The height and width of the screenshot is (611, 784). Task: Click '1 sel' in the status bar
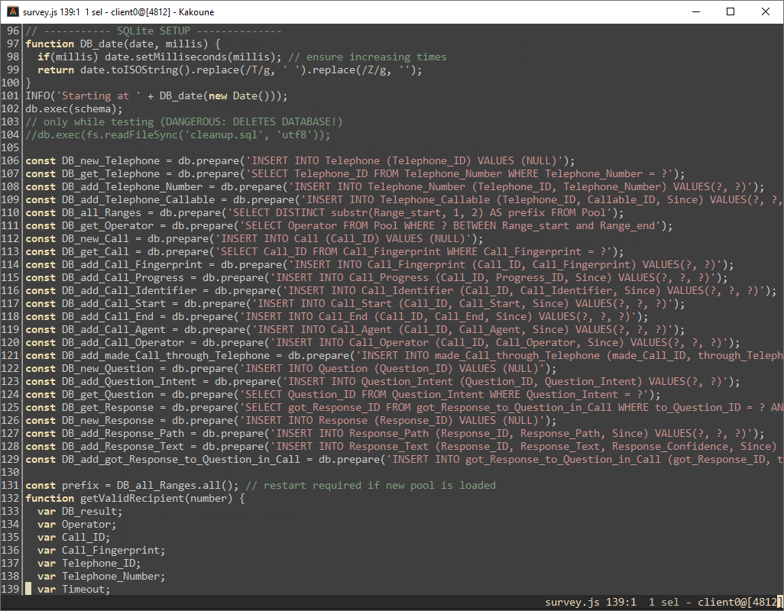tap(664, 603)
